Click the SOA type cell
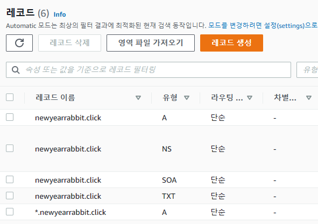The image size is (318, 224). point(169,180)
